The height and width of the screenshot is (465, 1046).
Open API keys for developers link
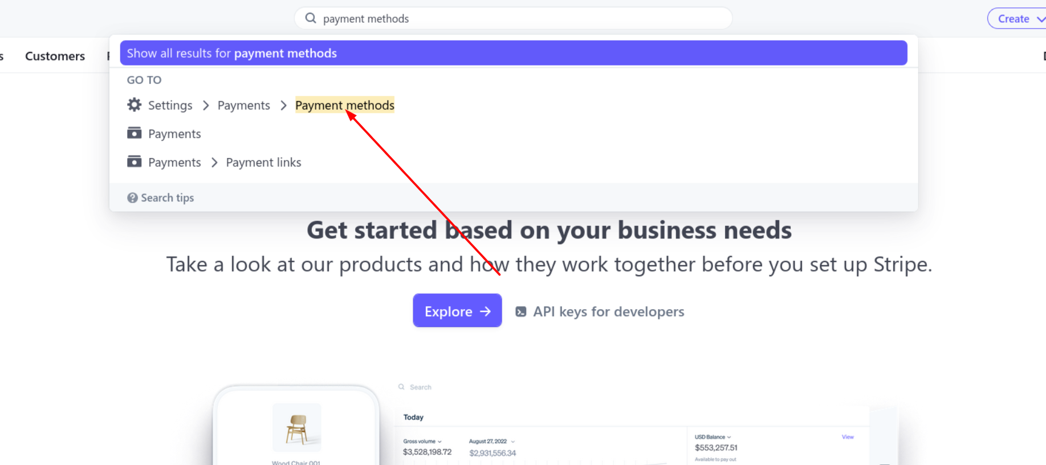[608, 312]
